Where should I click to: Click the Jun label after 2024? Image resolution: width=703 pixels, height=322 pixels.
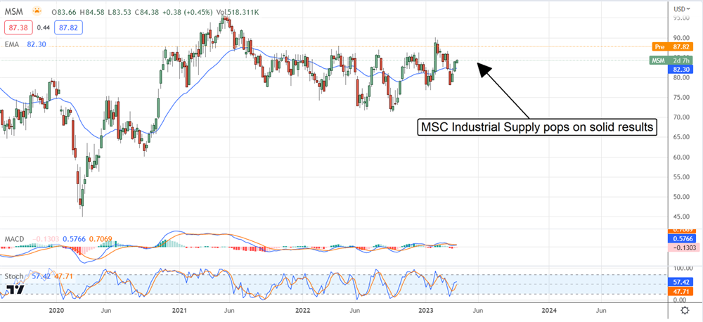pyautogui.click(x=601, y=310)
